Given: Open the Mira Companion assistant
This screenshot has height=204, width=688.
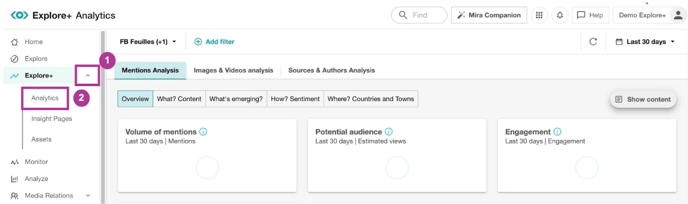Looking at the screenshot, I should point(489,15).
